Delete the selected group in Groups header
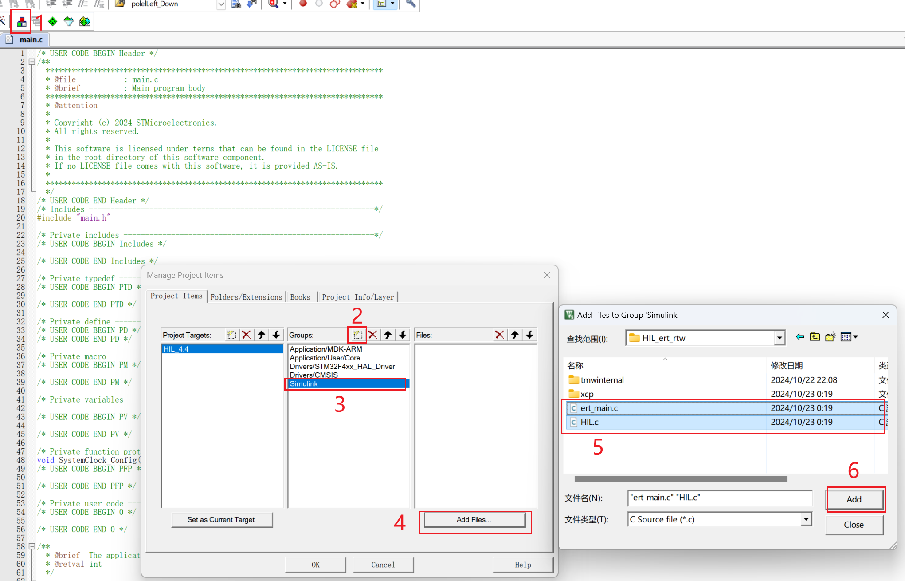The width and height of the screenshot is (905, 581). pos(373,335)
